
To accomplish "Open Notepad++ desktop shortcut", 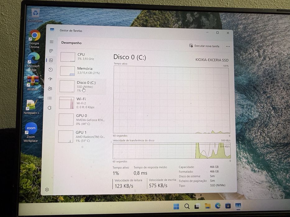I will pyautogui.click(x=31, y=107).
